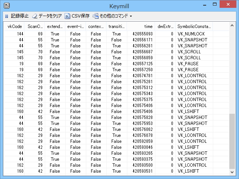239x179 pixels.
Task: Click time cell 420575312
Action: pos(143,88)
